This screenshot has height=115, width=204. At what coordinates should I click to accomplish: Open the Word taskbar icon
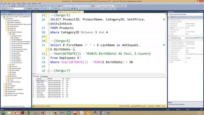tap(102, 113)
